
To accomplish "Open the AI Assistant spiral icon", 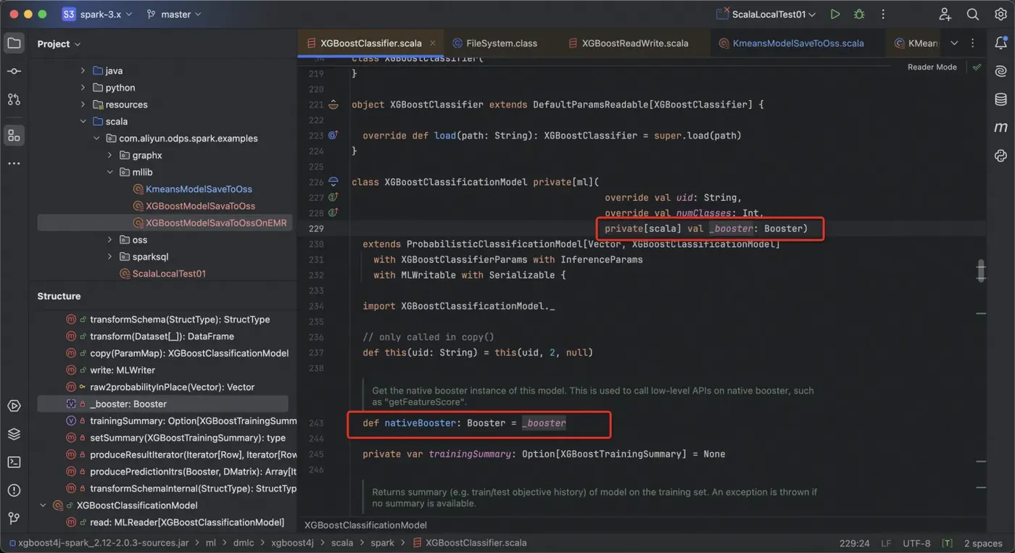I will (1001, 71).
